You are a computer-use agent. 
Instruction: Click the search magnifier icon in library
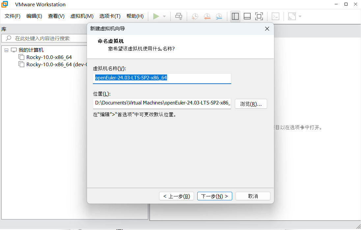tap(9, 38)
